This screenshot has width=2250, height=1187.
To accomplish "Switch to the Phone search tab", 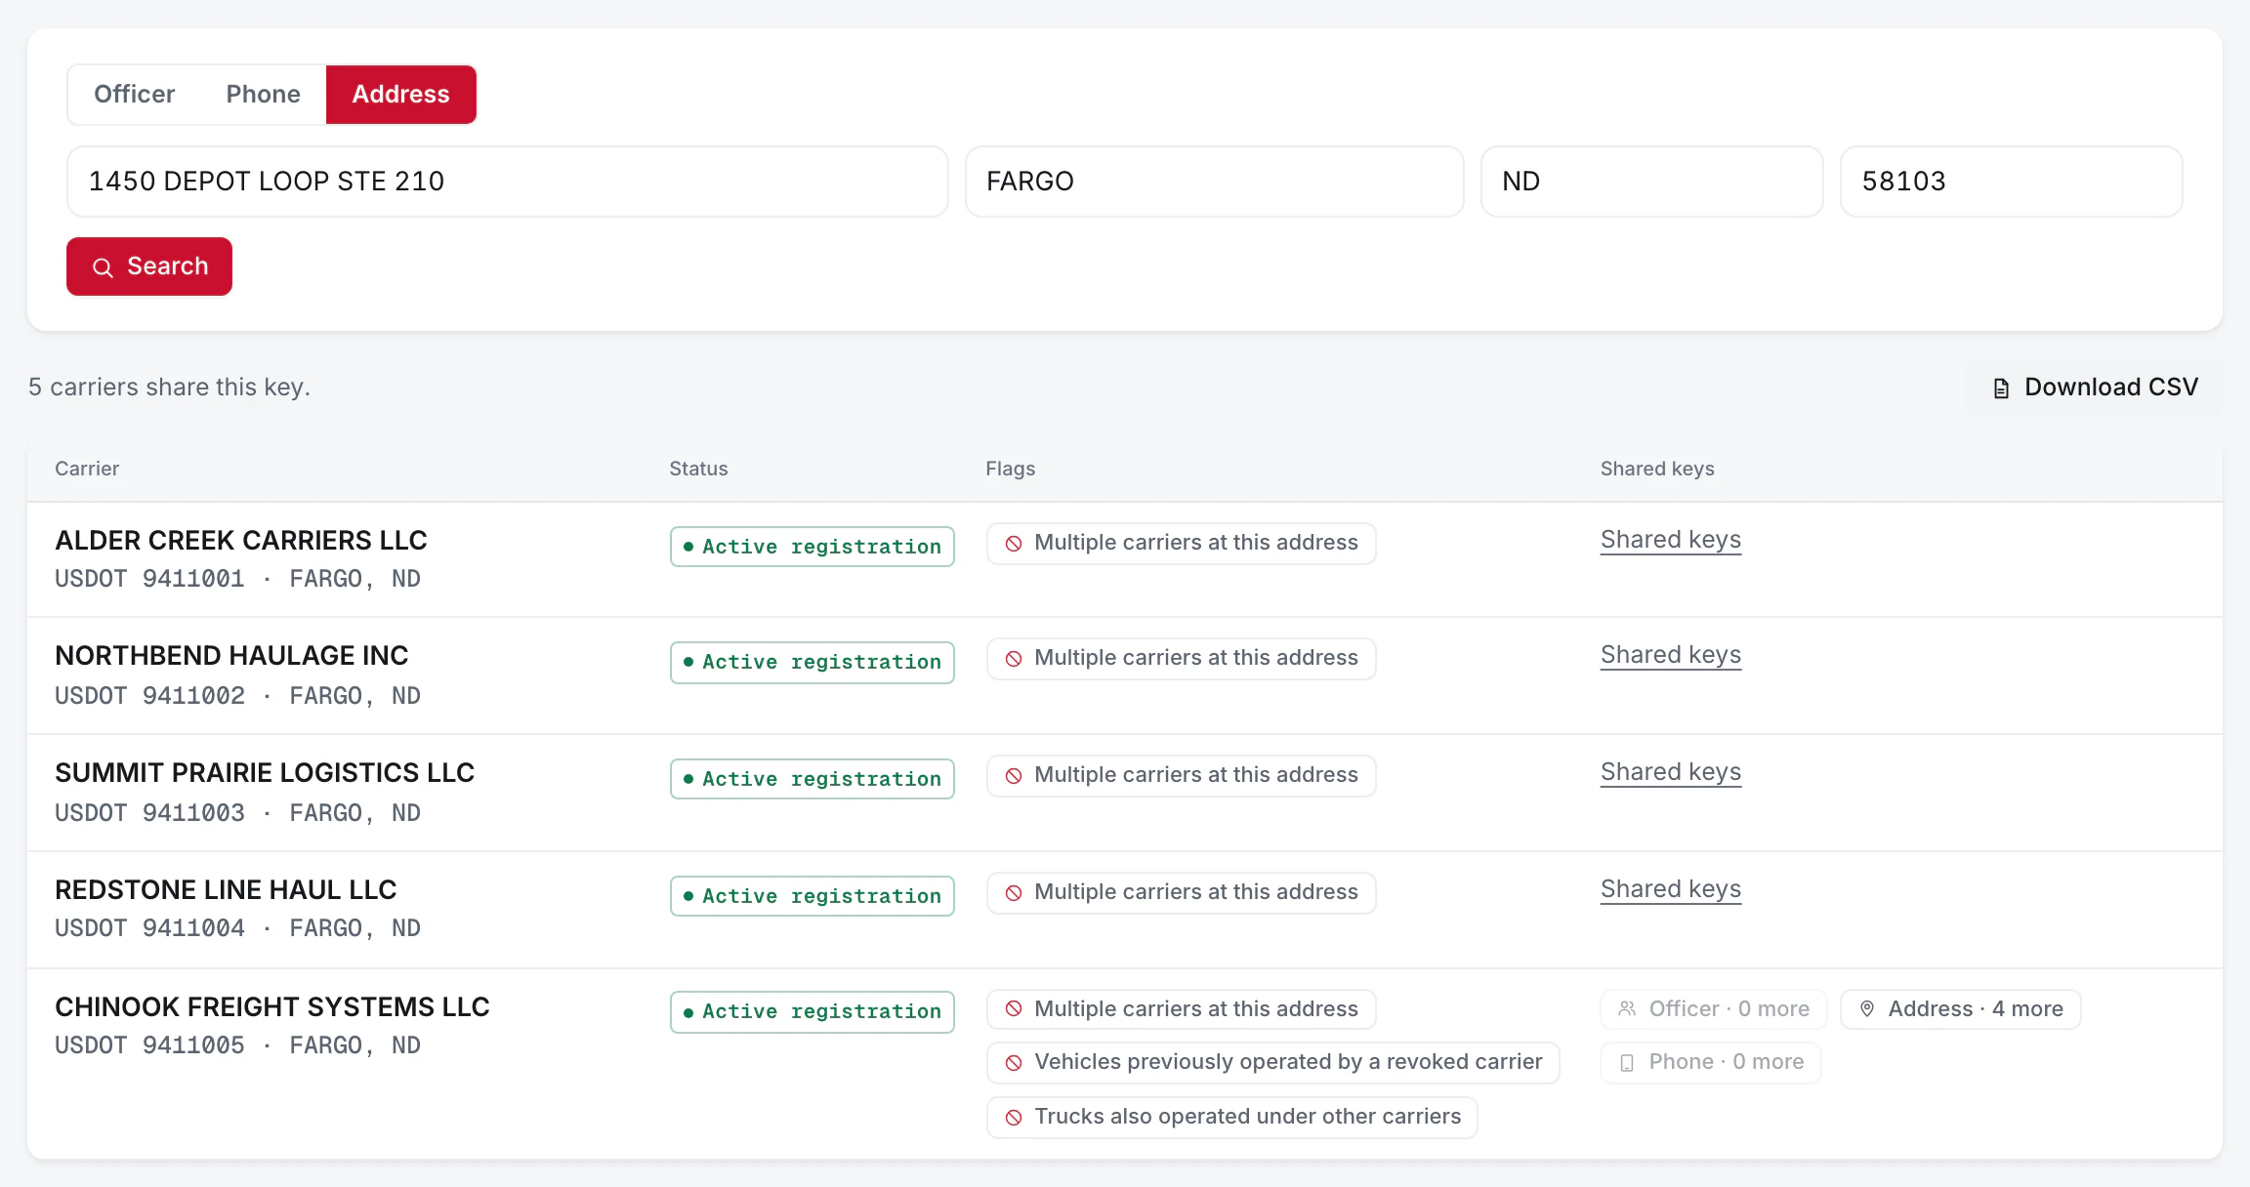I will point(263,95).
